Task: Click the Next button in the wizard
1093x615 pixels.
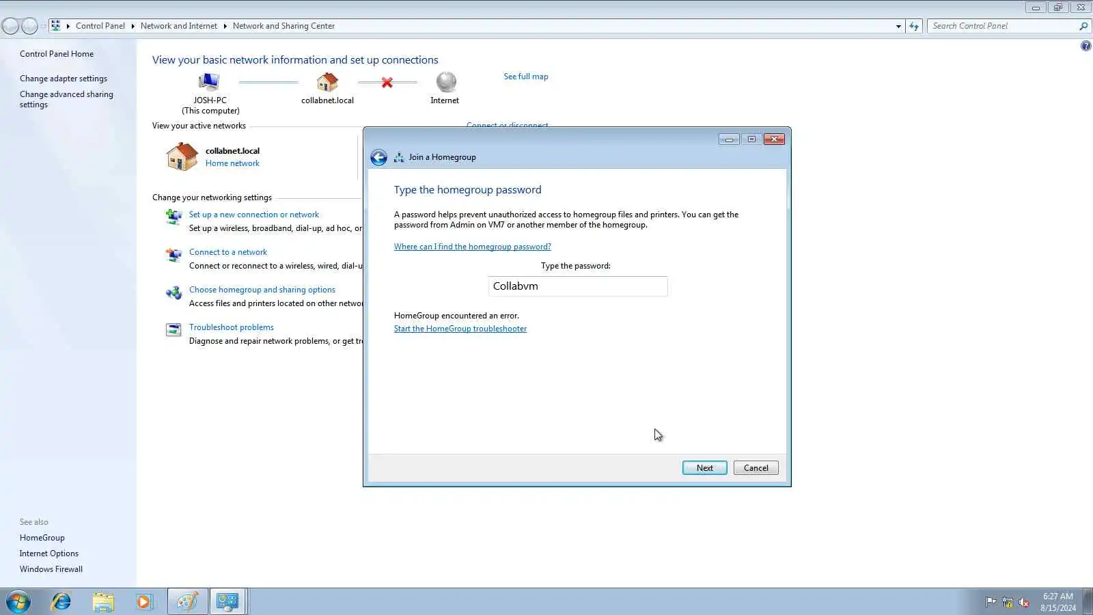Action: pyautogui.click(x=704, y=468)
